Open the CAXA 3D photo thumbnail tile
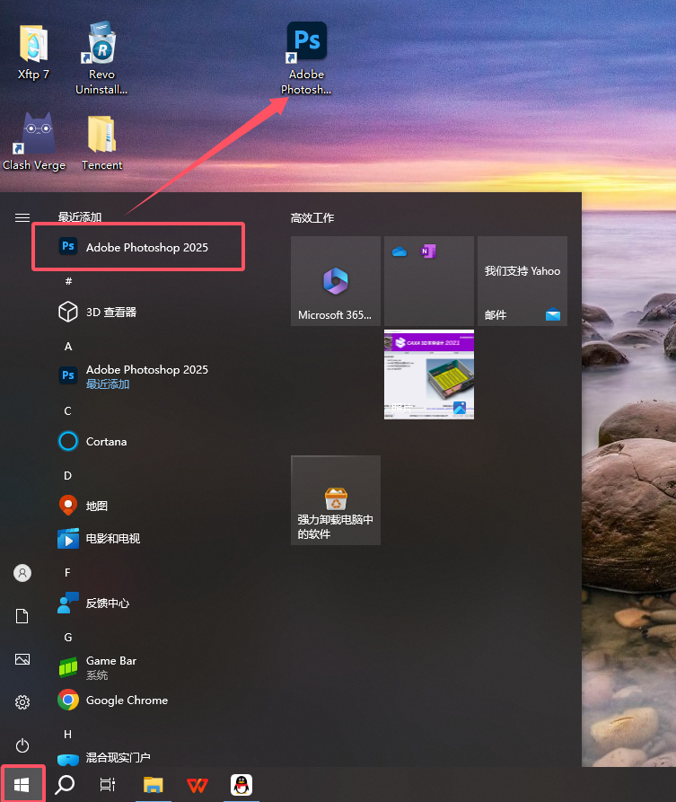This screenshot has height=802, width=676. click(429, 375)
